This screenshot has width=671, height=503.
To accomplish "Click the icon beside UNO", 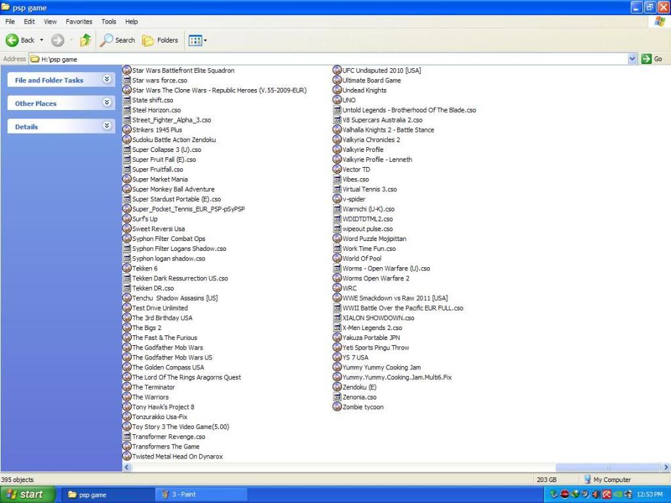I will [x=337, y=100].
